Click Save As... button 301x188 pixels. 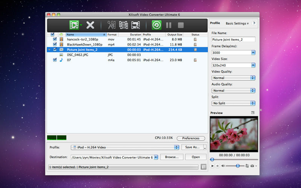point(192,147)
